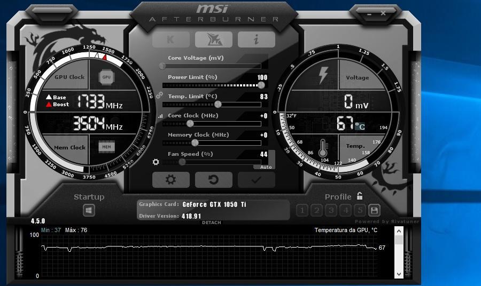Click the MEM chip icon in clock gauge
481x286 pixels.
(x=106, y=147)
